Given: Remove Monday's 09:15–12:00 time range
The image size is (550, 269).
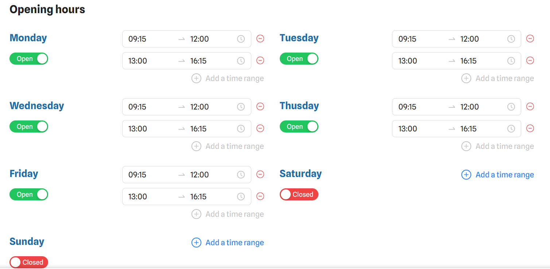Looking at the screenshot, I should point(260,38).
